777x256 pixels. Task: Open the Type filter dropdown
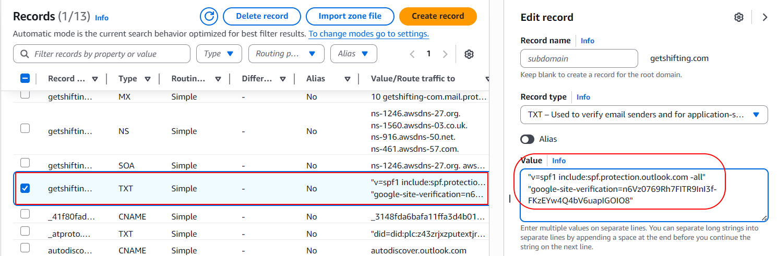coord(219,54)
